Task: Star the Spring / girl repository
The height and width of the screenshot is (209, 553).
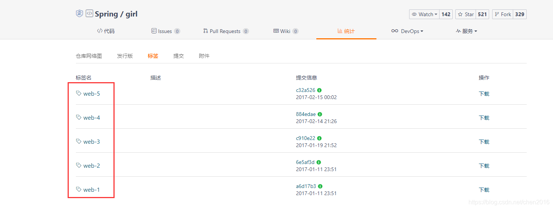Action: (466, 14)
